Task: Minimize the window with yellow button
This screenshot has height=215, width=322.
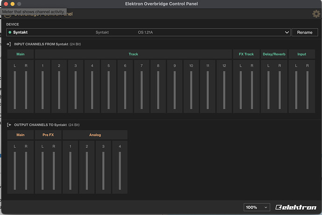Action: point(13,4)
